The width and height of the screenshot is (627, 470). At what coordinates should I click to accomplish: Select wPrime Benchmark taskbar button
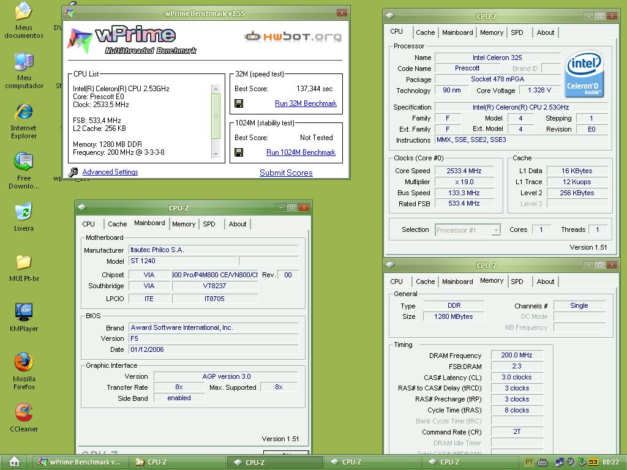click(80, 462)
